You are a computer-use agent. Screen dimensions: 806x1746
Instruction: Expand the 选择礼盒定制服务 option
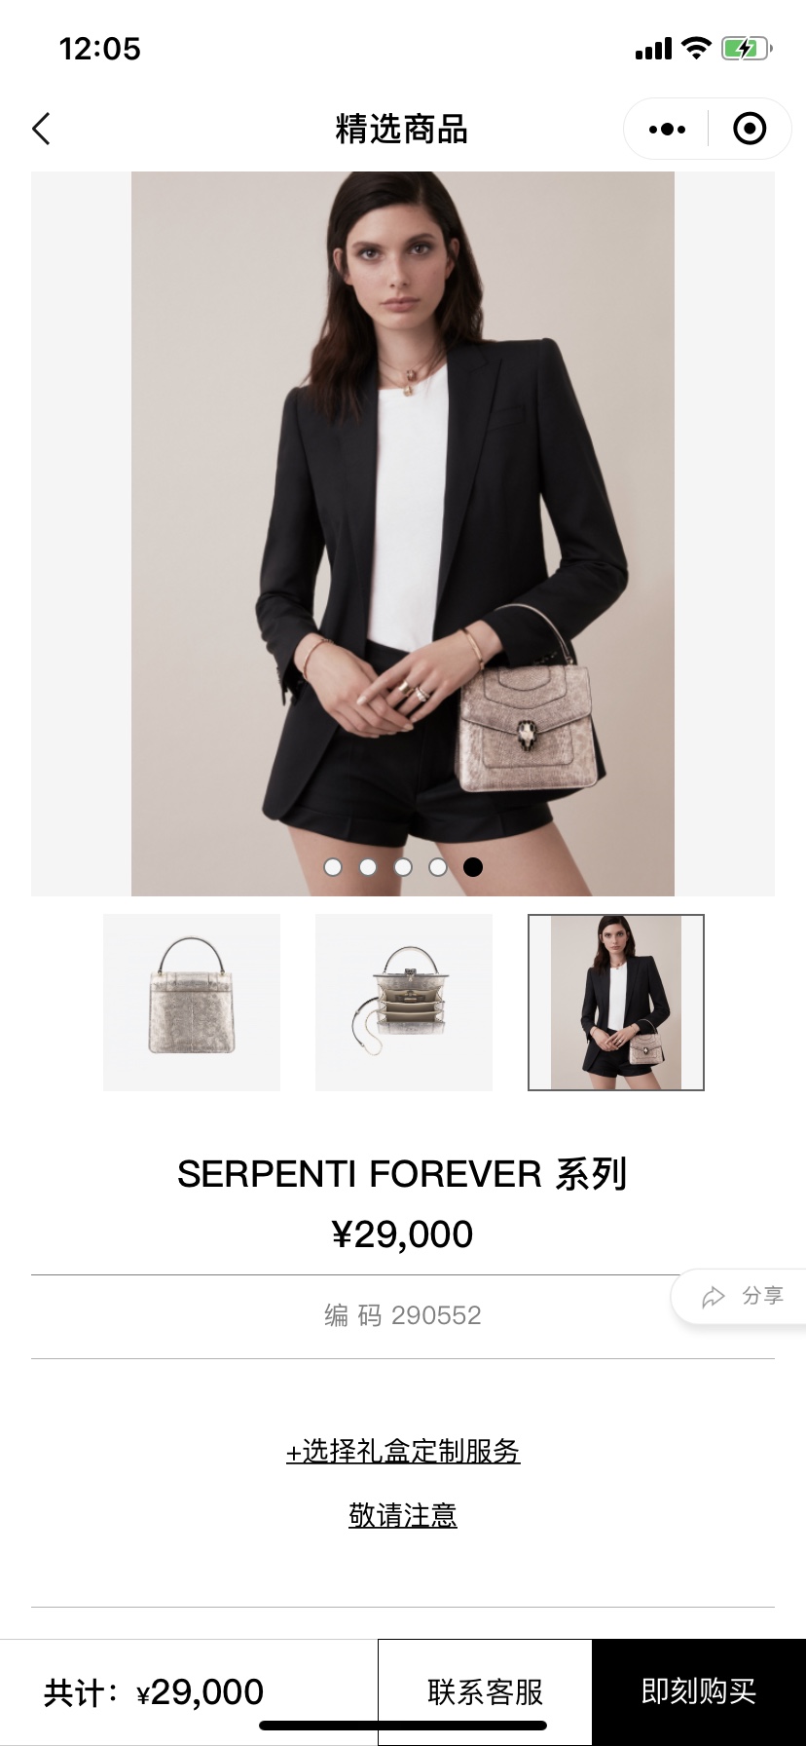(403, 1452)
